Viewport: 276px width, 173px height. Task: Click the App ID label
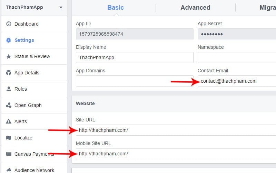[x=83, y=24]
